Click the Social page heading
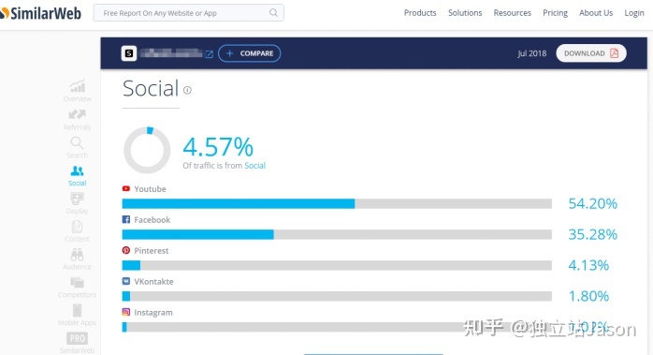The height and width of the screenshot is (355, 653). click(x=151, y=88)
